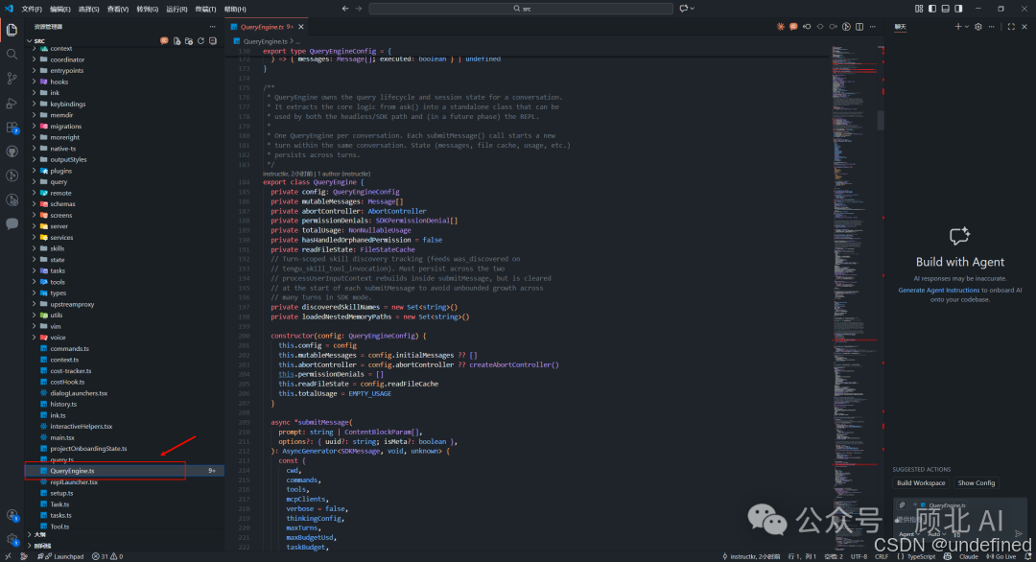Image resolution: width=1036 pixels, height=562 pixels.
Task: Open the Extensions view
Action: pyautogui.click(x=12, y=128)
